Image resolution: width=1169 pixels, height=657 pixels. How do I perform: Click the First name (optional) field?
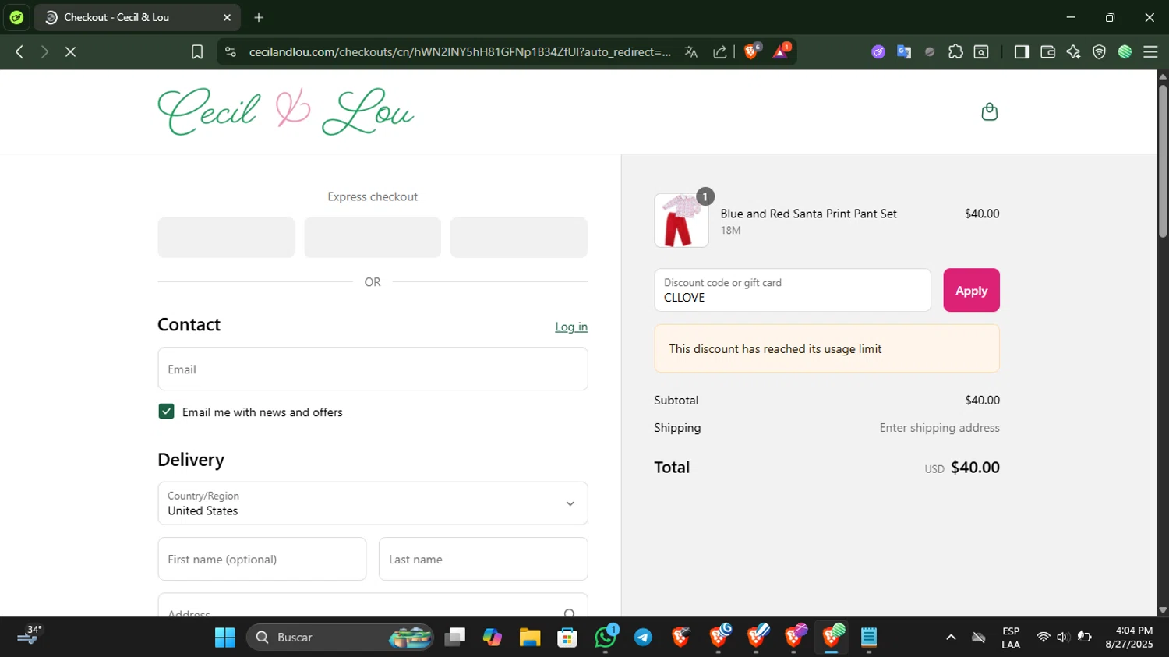tap(262, 559)
